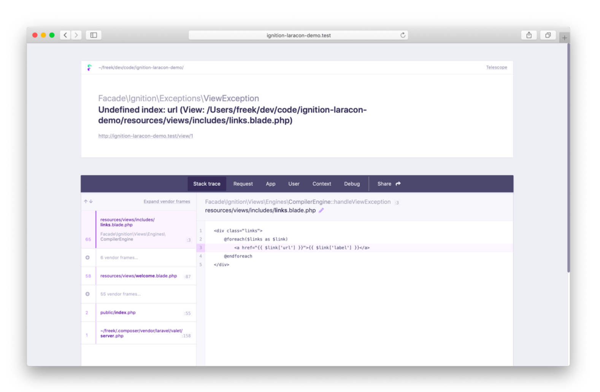Jump to previous frame with up arrow
The width and height of the screenshot is (600, 392).
86,201
